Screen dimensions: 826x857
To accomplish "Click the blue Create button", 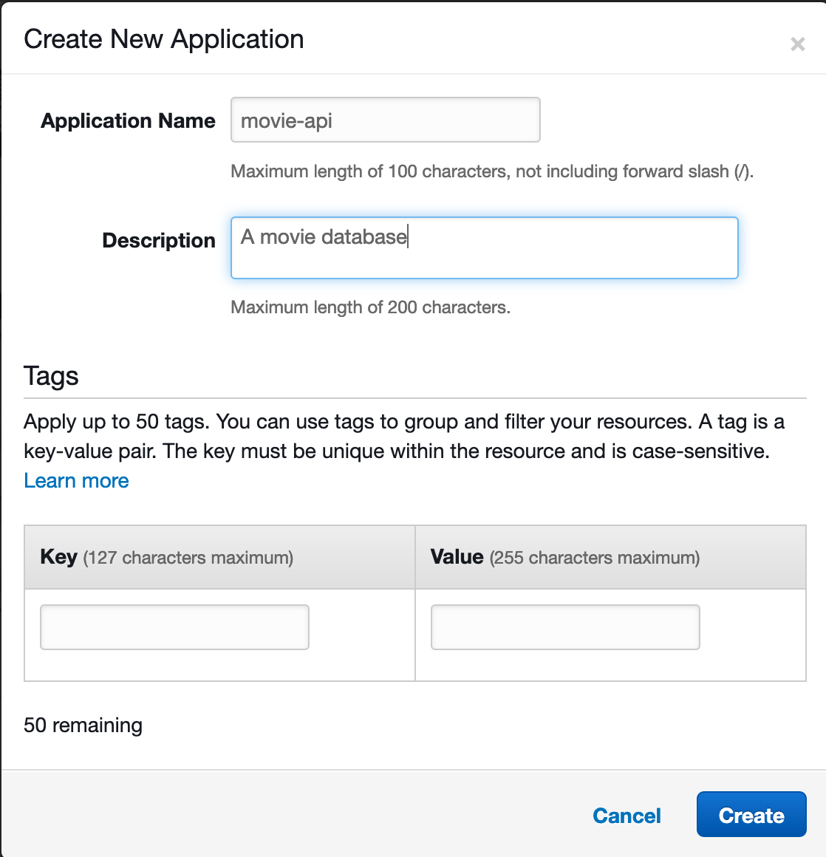I will point(751,815).
